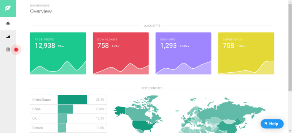
Task: Click the vertical page scrollbar
Action: pyautogui.click(x=290, y=47)
